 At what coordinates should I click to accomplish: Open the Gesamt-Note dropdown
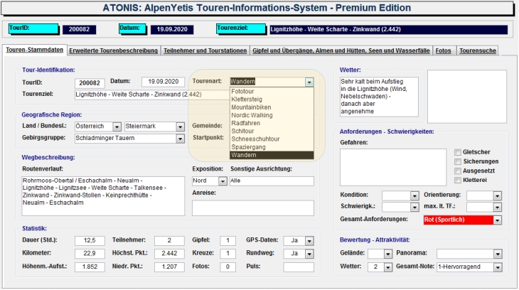pyautogui.click(x=498, y=267)
